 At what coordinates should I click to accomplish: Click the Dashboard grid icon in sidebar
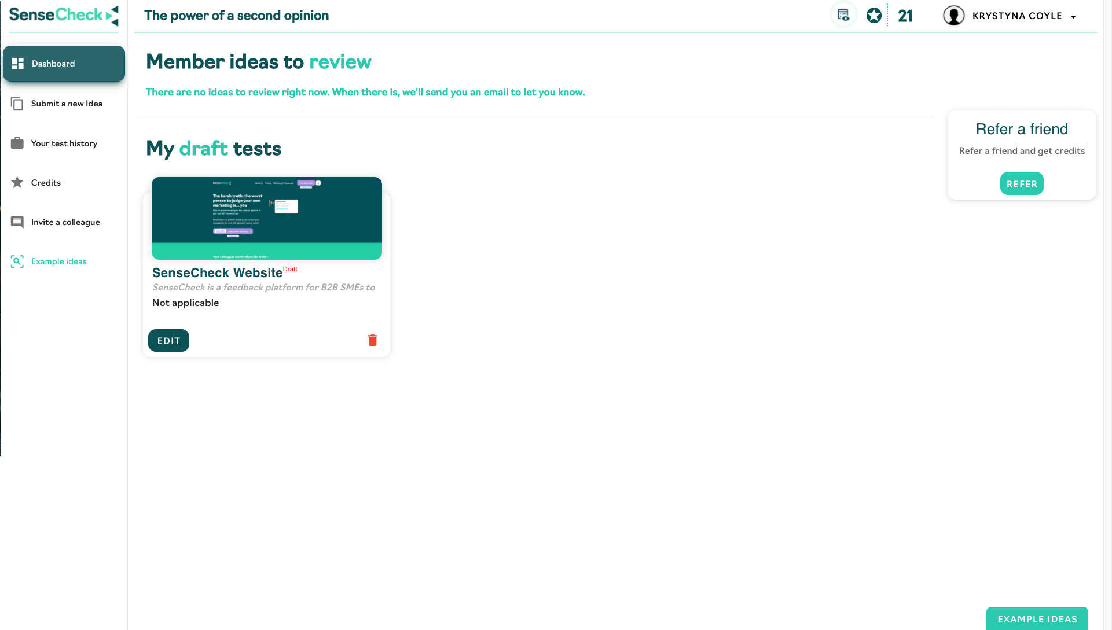(x=18, y=64)
